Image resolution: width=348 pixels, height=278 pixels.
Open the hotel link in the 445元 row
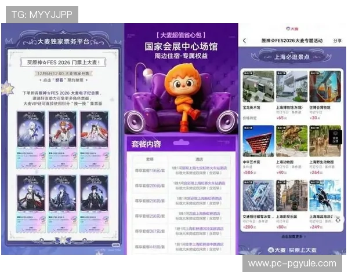(x=199, y=244)
